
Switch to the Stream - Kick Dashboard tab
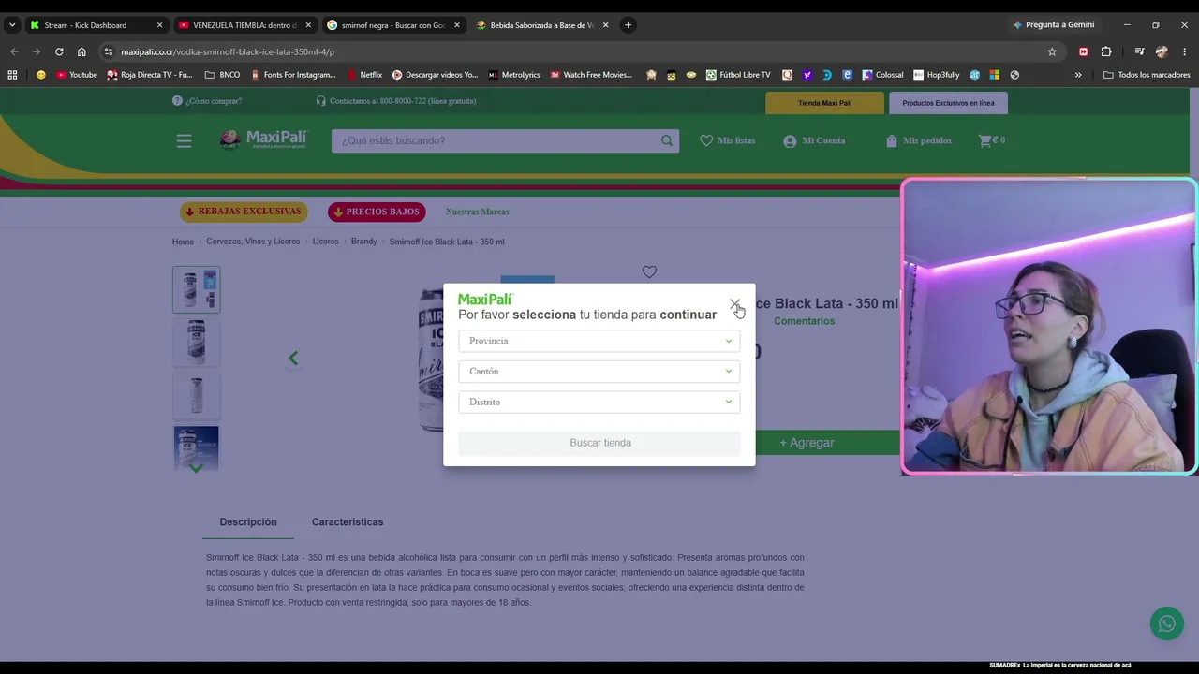[x=96, y=25]
